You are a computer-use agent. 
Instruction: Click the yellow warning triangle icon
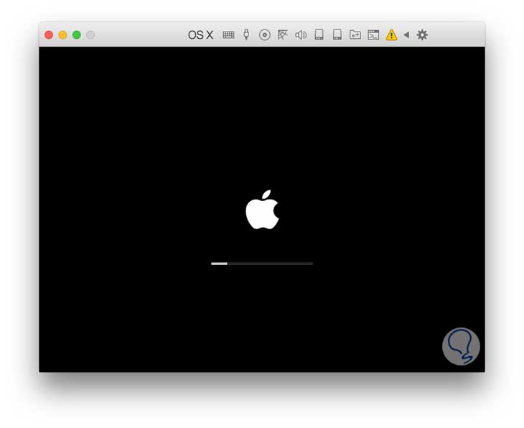point(391,34)
